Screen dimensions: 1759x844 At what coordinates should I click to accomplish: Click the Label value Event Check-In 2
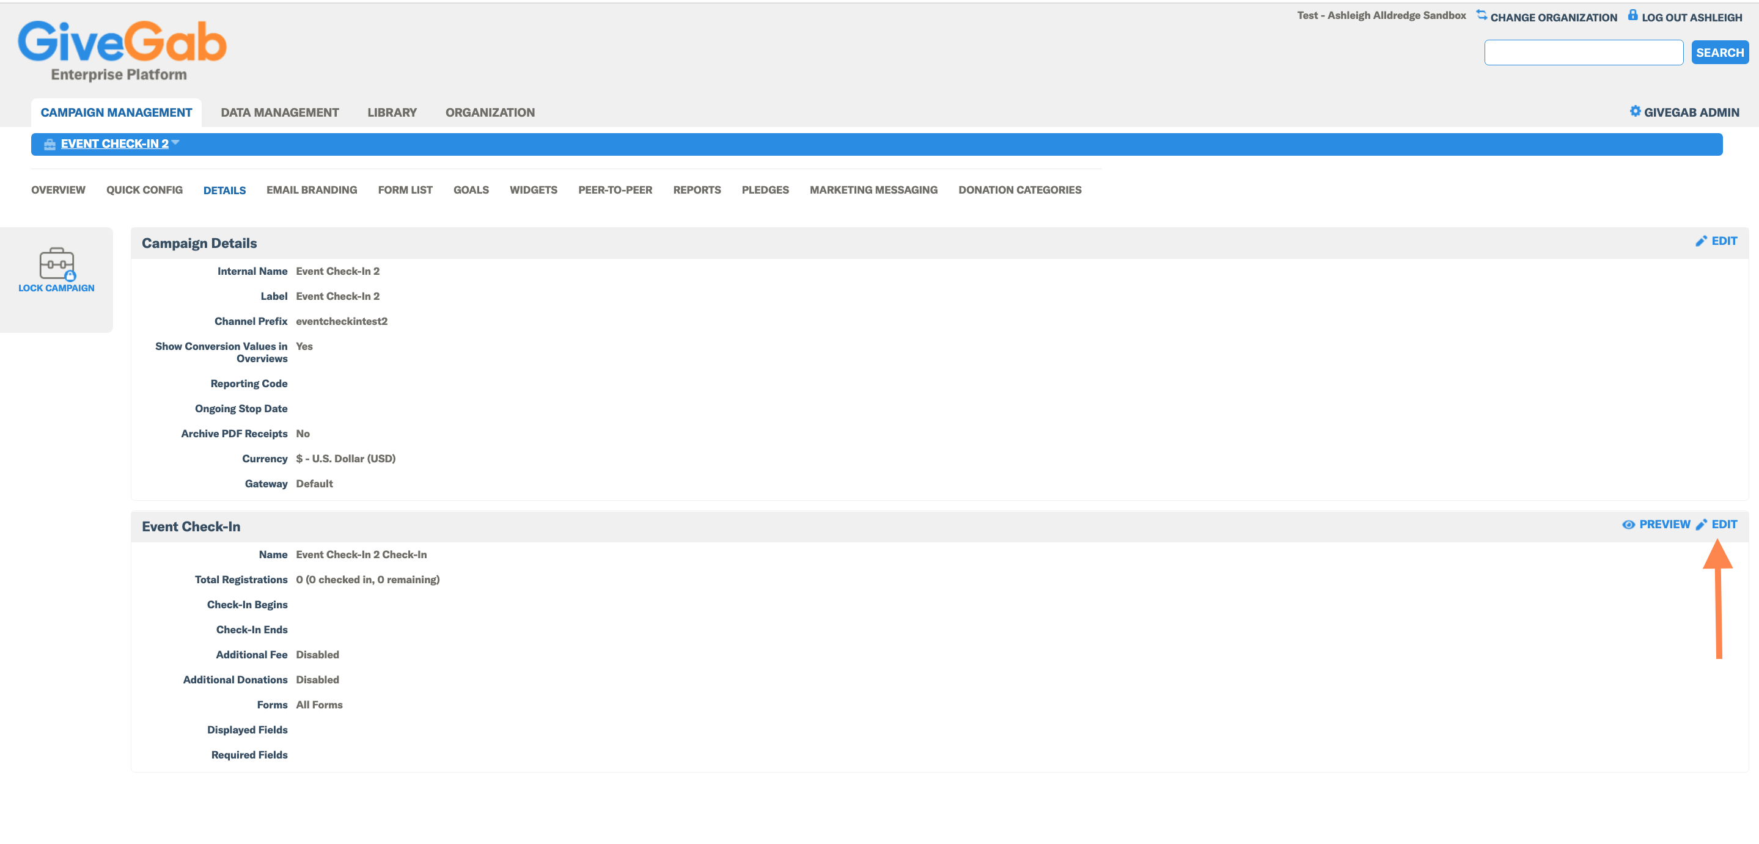tap(337, 296)
